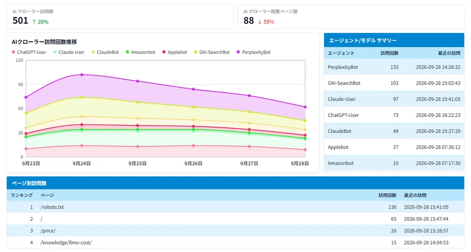Screen dimensions: 471x252
Task: Click PerplexityBot data point on 9月24日
Action: pos(81,74)
